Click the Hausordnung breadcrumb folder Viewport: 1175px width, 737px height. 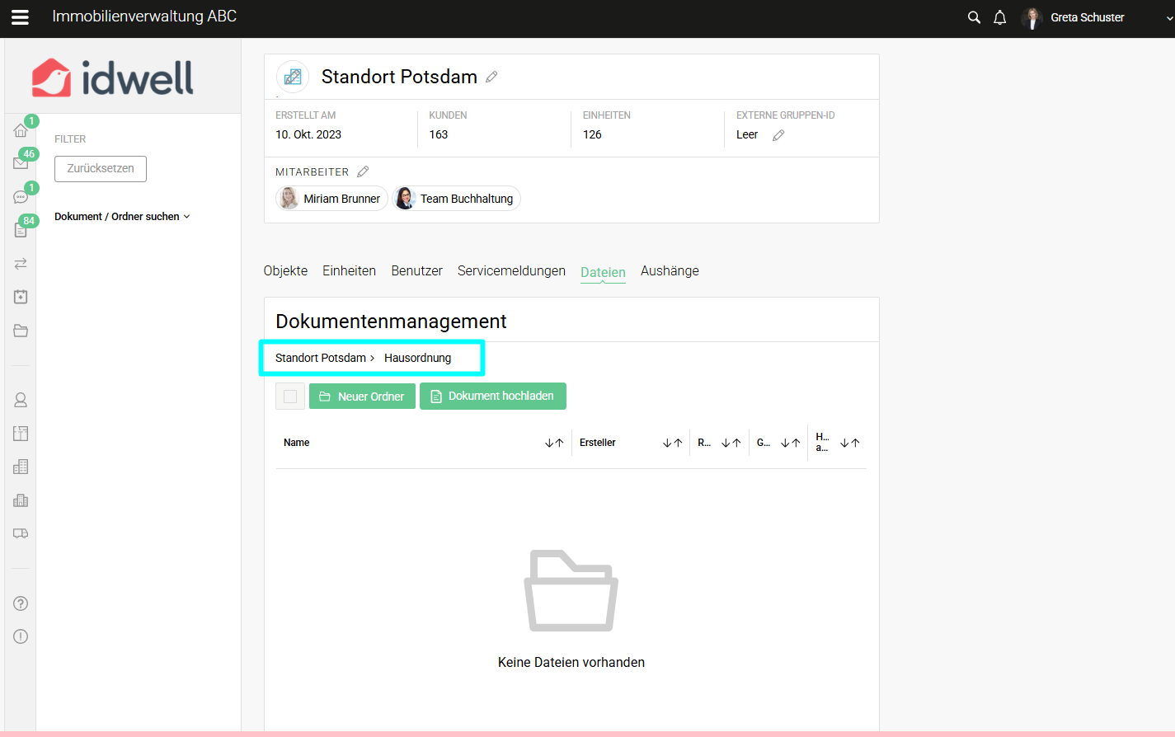pyautogui.click(x=417, y=358)
